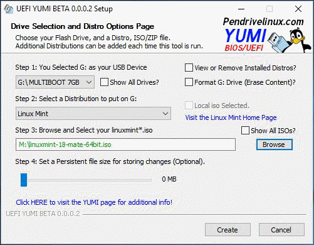Visit the Linux Mint Home Page link
Image resolution: width=314 pixels, height=245 pixels.
[231, 117]
